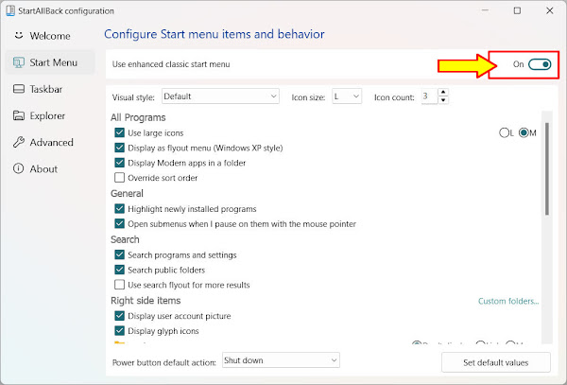Decrease icon count with down arrow
This screenshot has height=385, width=567.
pyautogui.click(x=443, y=100)
